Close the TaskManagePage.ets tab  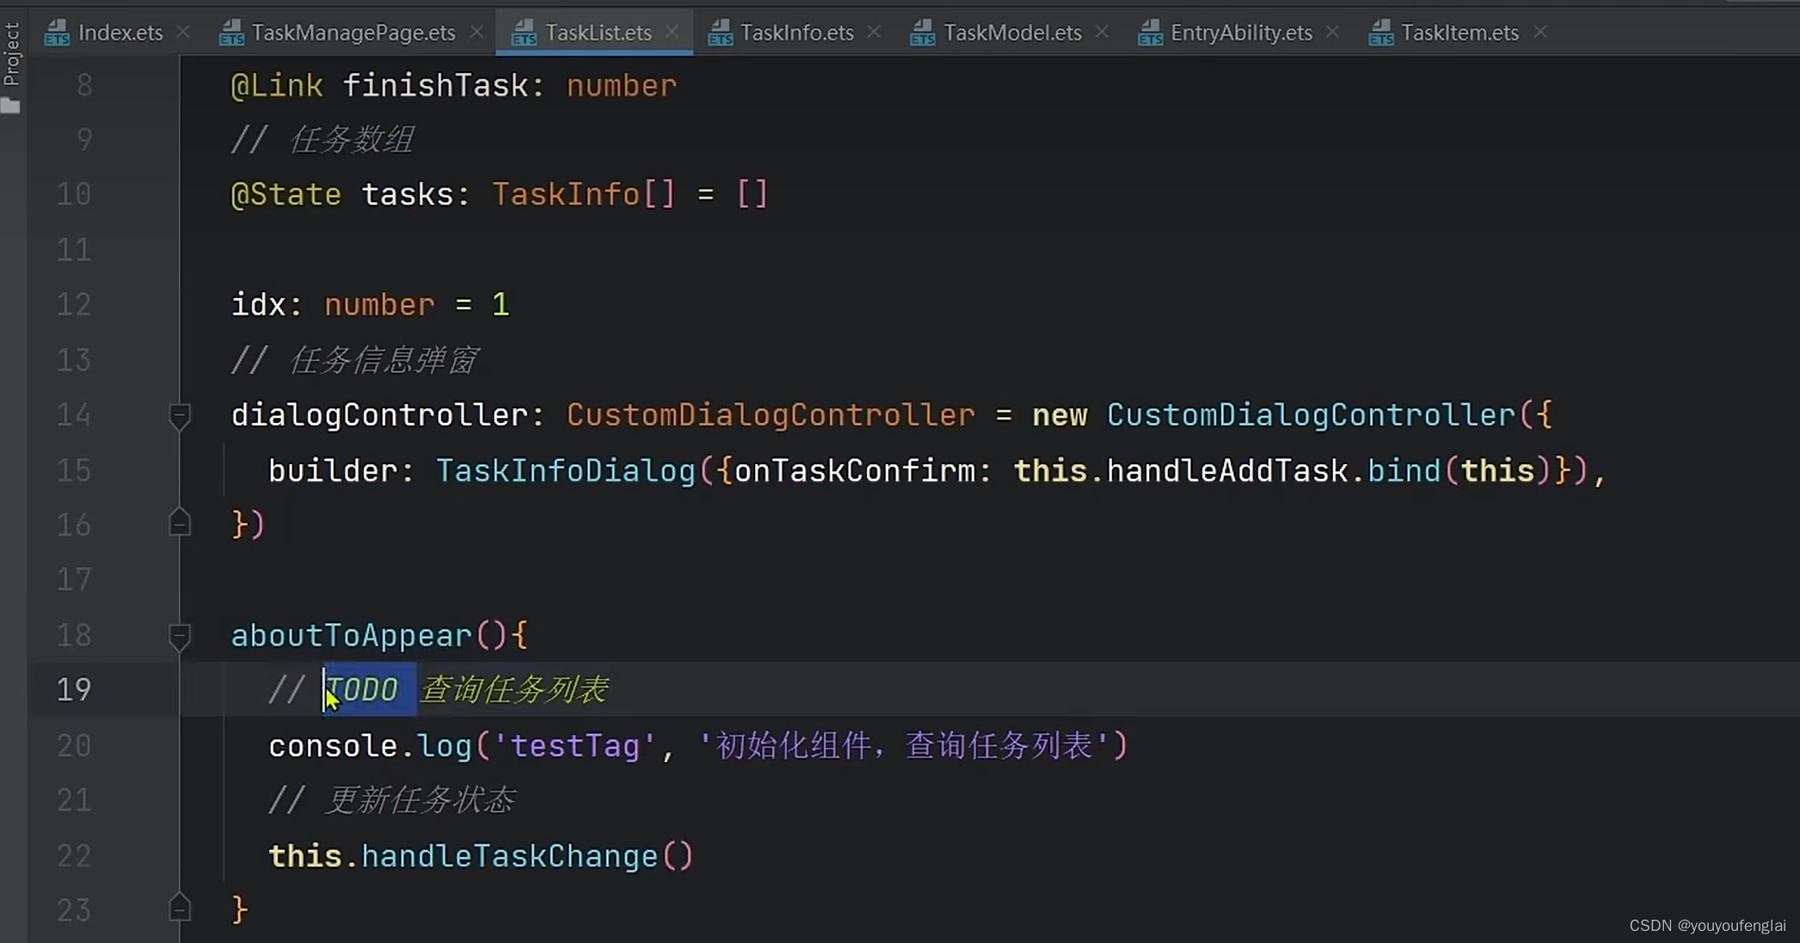point(476,32)
